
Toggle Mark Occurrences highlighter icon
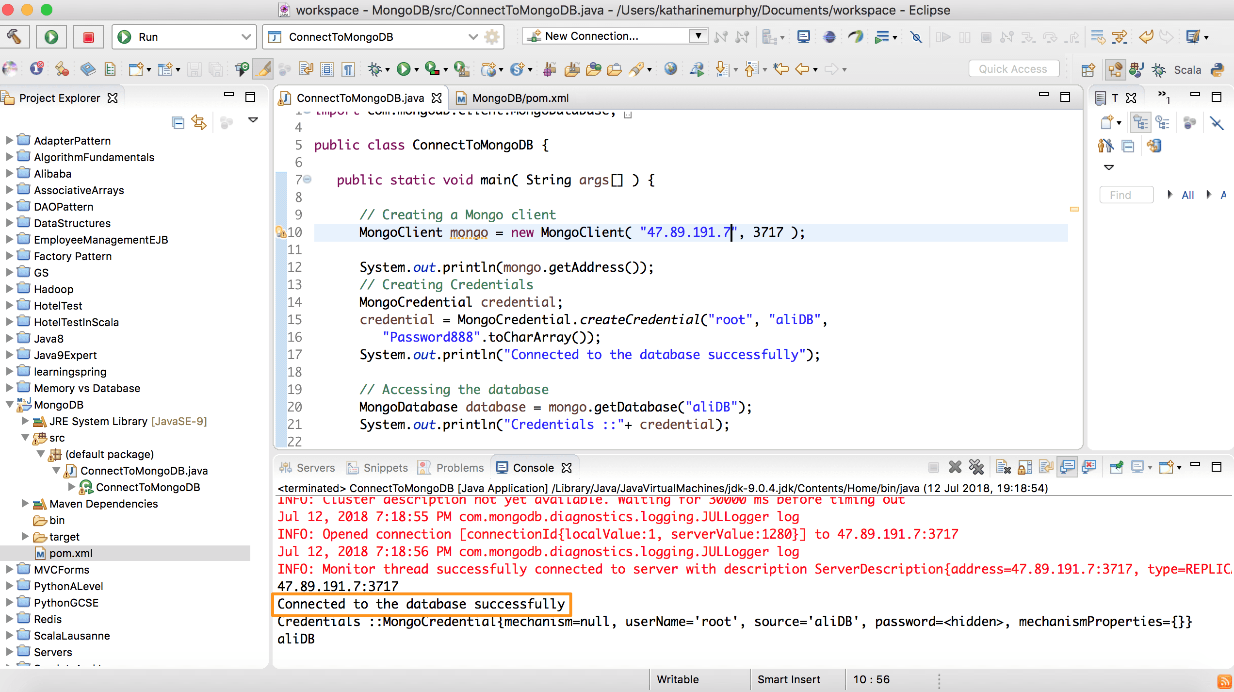(x=264, y=69)
